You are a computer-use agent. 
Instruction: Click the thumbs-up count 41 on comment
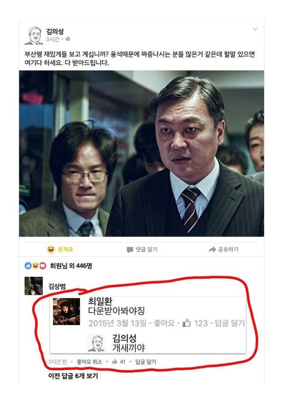pyautogui.click(x=119, y=362)
